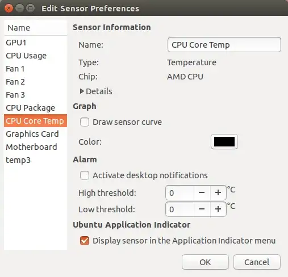Select GPU1 in the sensor list
The image size is (288, 277).
(x=35, y=43)
